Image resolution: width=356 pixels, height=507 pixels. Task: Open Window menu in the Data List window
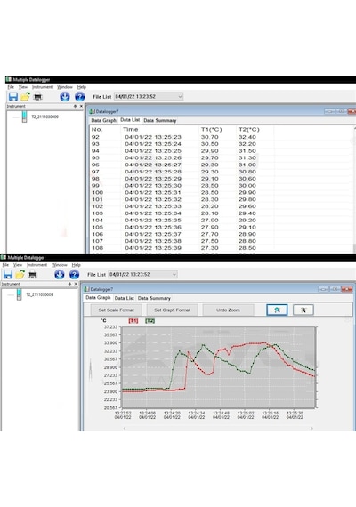point(65,87)
